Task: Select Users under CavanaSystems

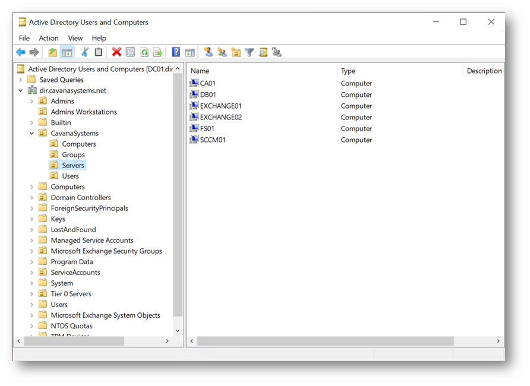Action: tap(70, 176)
